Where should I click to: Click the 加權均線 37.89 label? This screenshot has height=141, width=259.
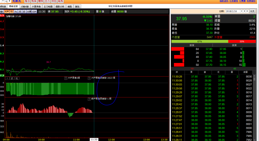click(13, 16)
